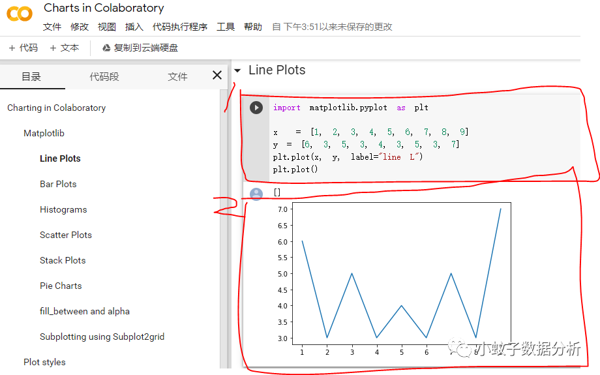600x375 pixels.
Task: Open the 修改 menu
Action: pos(80,27)
